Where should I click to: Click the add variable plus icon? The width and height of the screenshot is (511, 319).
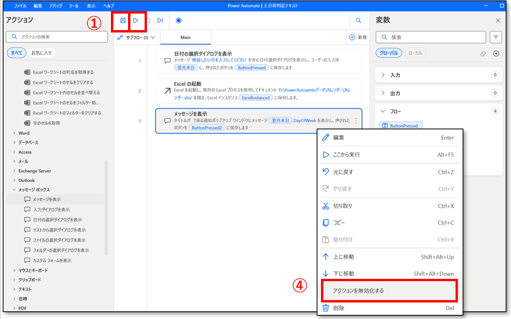[496, 53]
